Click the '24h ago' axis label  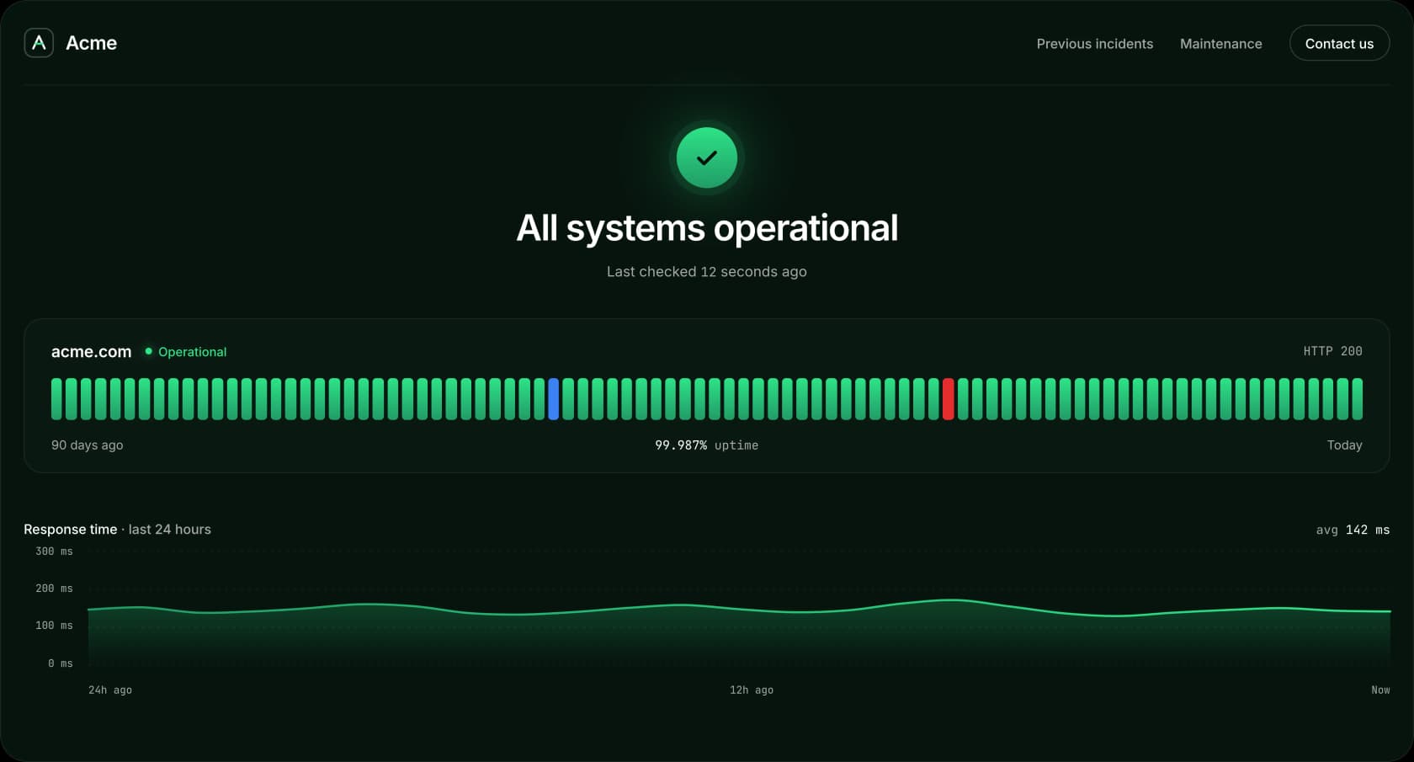coord(110,690)
